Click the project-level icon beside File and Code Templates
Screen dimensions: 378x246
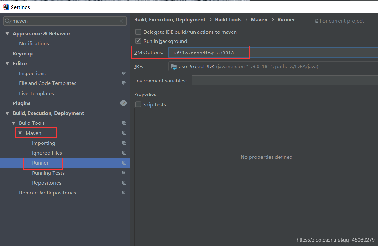[x=124, y=83]
